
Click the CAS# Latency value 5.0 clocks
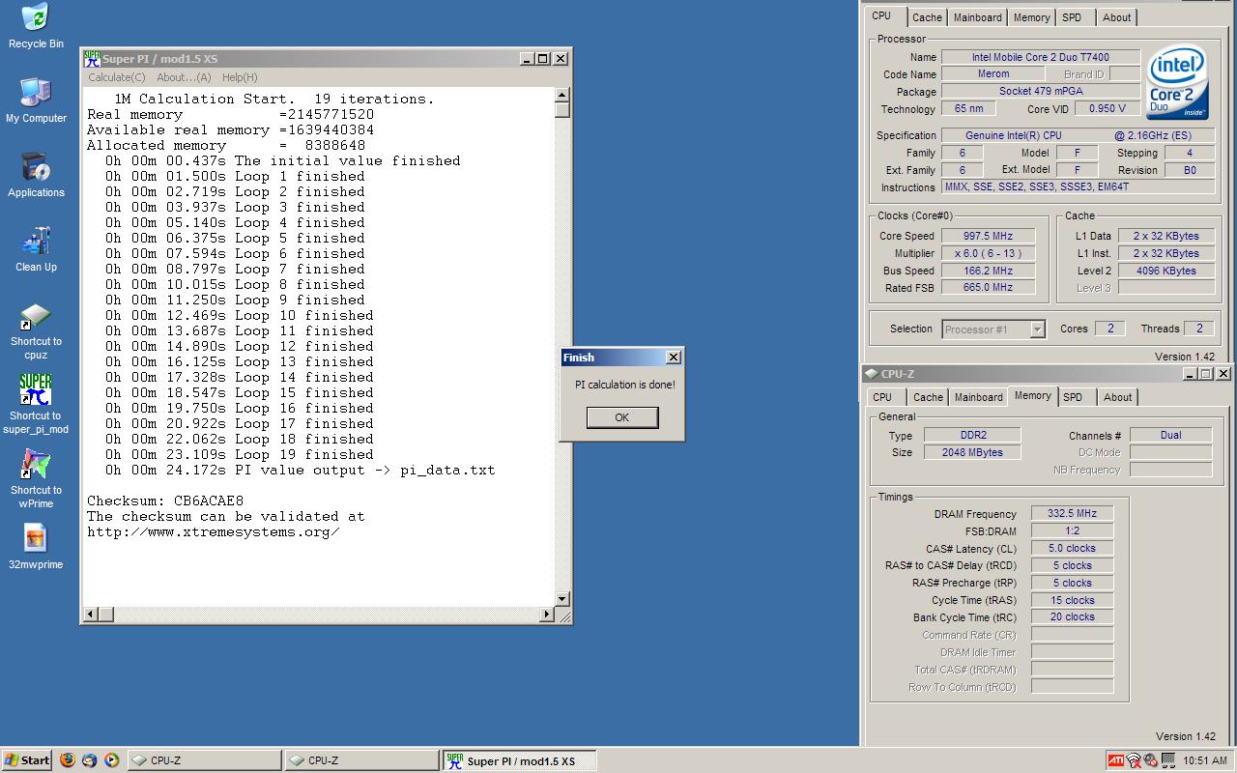coord(1072,548)
